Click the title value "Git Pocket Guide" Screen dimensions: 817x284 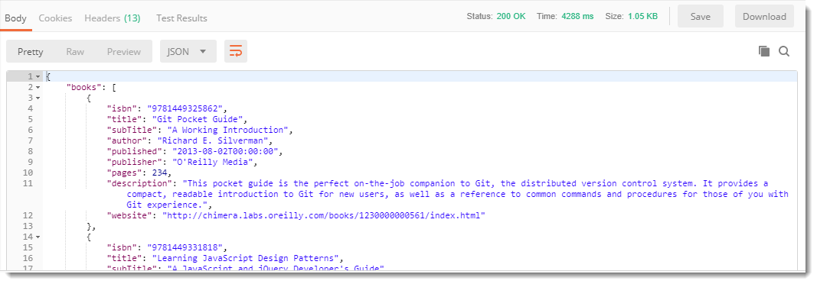[198, 119]
